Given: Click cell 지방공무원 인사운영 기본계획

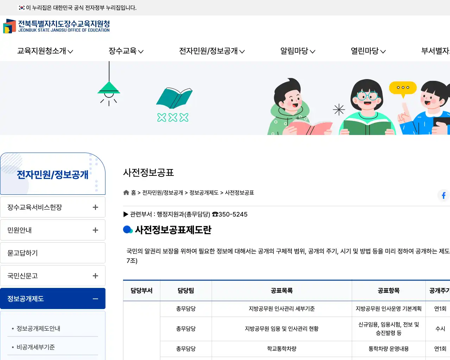Looking at the screenshot, I should click(388, 309).
